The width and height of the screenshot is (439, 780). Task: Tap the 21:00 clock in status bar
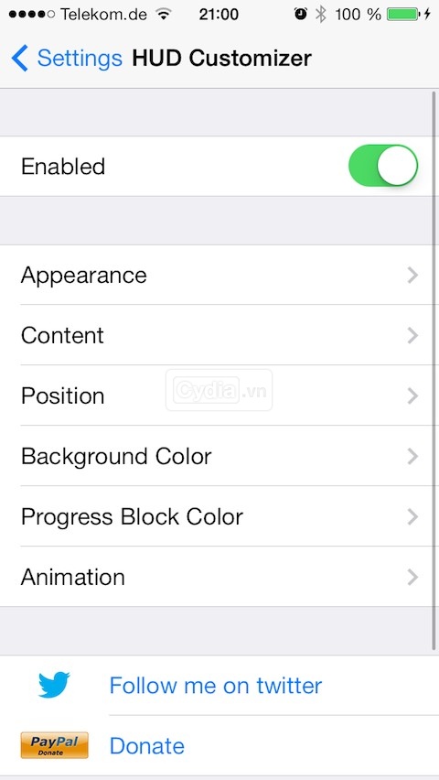[x=219, y=15]
